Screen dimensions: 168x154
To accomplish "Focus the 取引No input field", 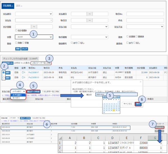I will click(145, 14).
